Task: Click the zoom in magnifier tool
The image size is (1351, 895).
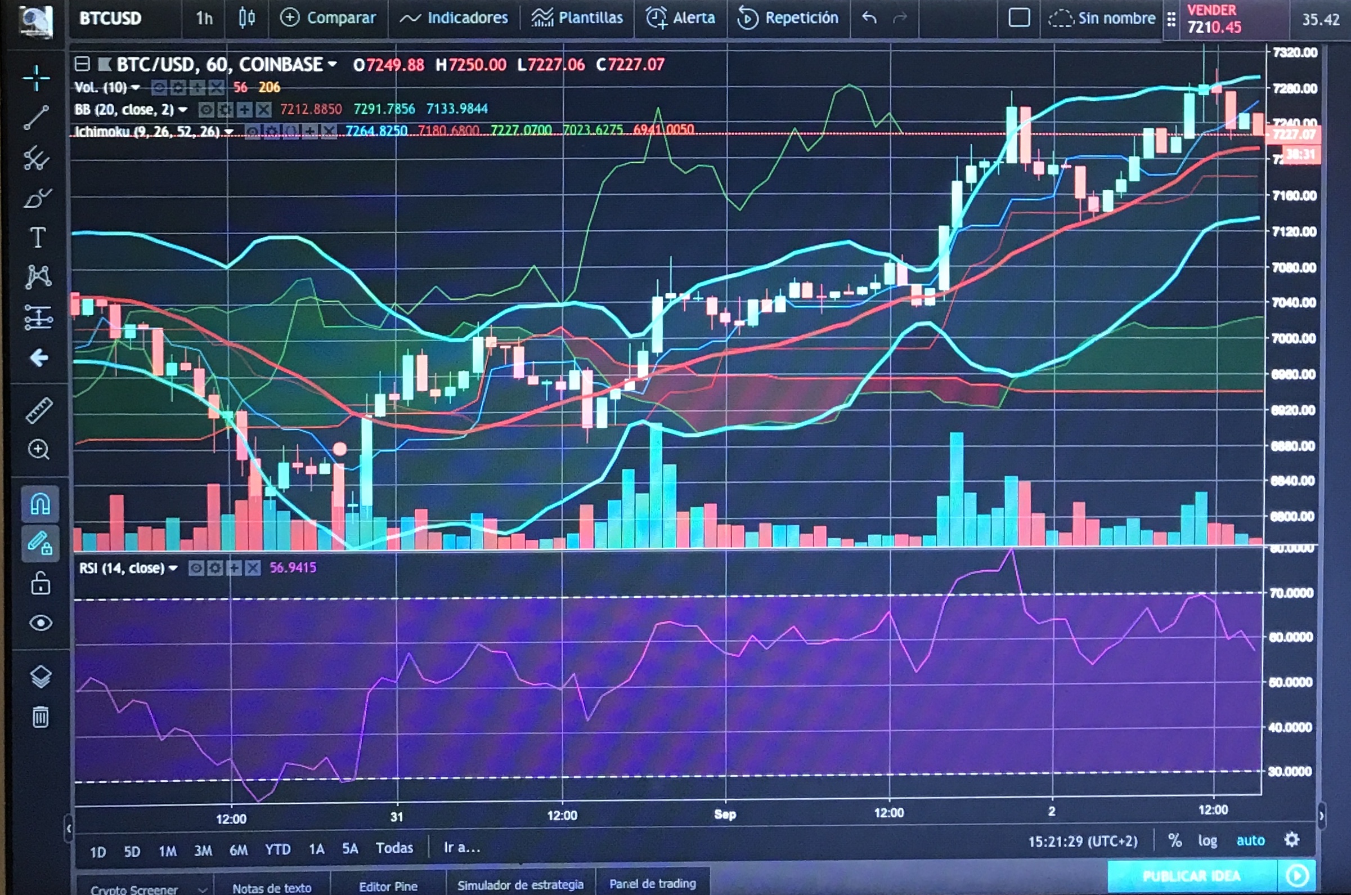Action: pyautogui.click(x=39, y=450)
